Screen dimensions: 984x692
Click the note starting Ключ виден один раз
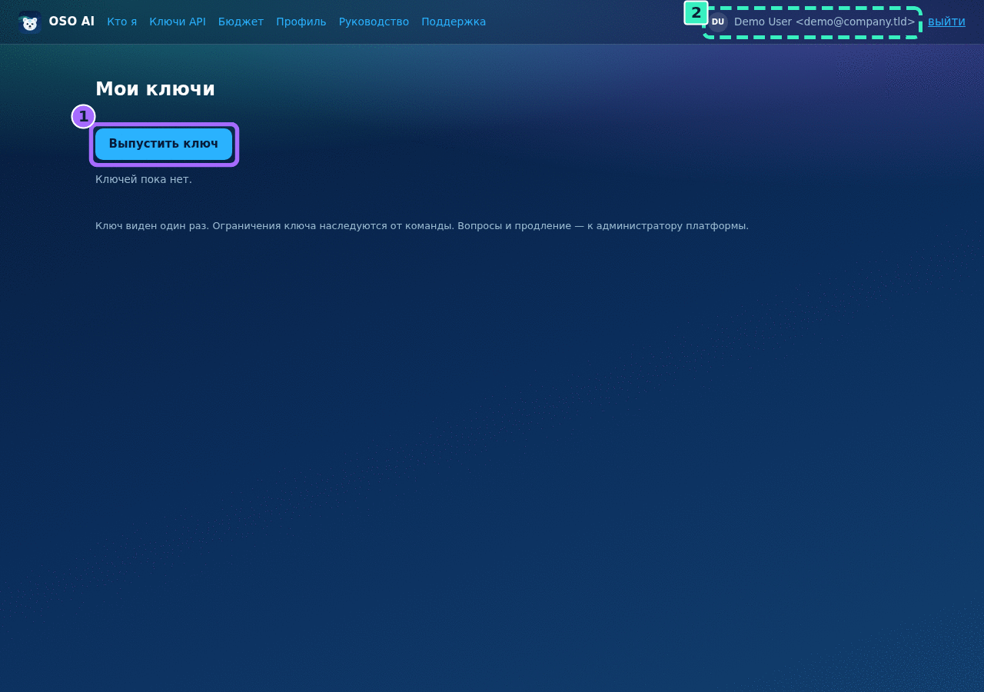click(x=422, y=226)
